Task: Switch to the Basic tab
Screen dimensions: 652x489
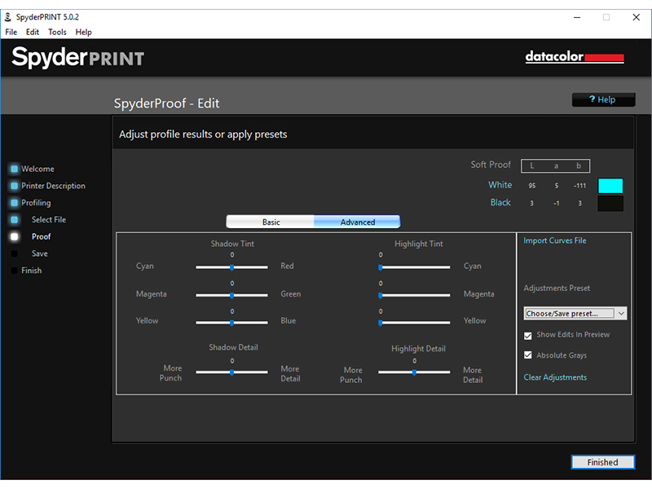Action: point(271,222)
